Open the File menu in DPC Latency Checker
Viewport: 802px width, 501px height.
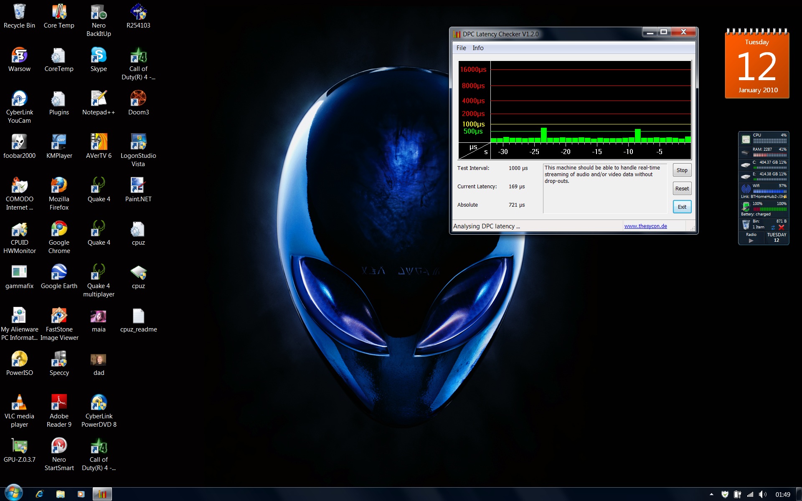click(461, 48)
